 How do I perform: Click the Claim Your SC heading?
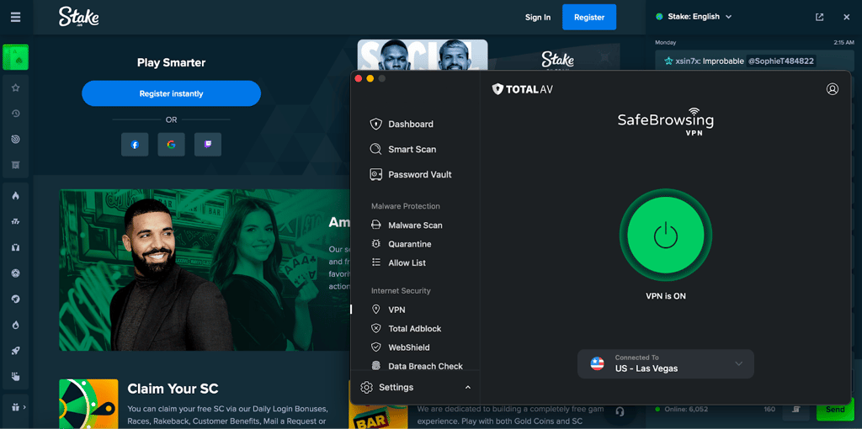click(x=173, y=389)
